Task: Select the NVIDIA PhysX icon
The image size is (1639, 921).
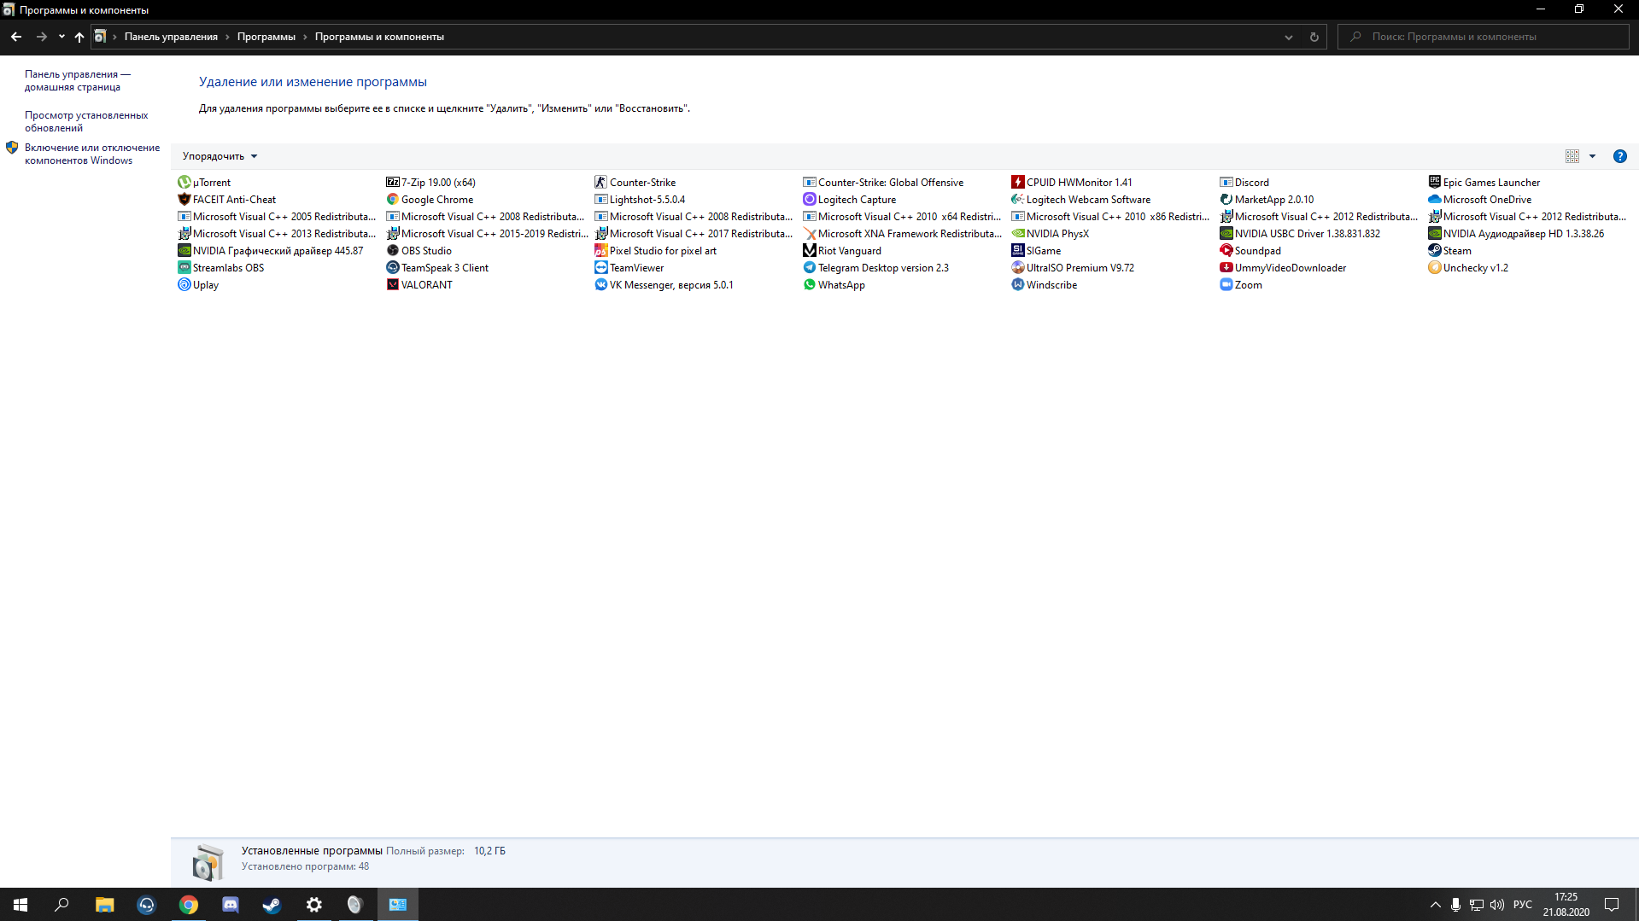Action: pos(1017,234)
